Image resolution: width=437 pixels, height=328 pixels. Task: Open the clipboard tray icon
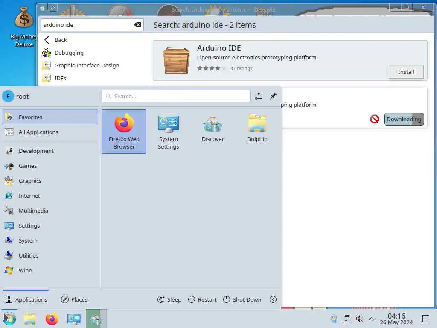click(347, 319)
